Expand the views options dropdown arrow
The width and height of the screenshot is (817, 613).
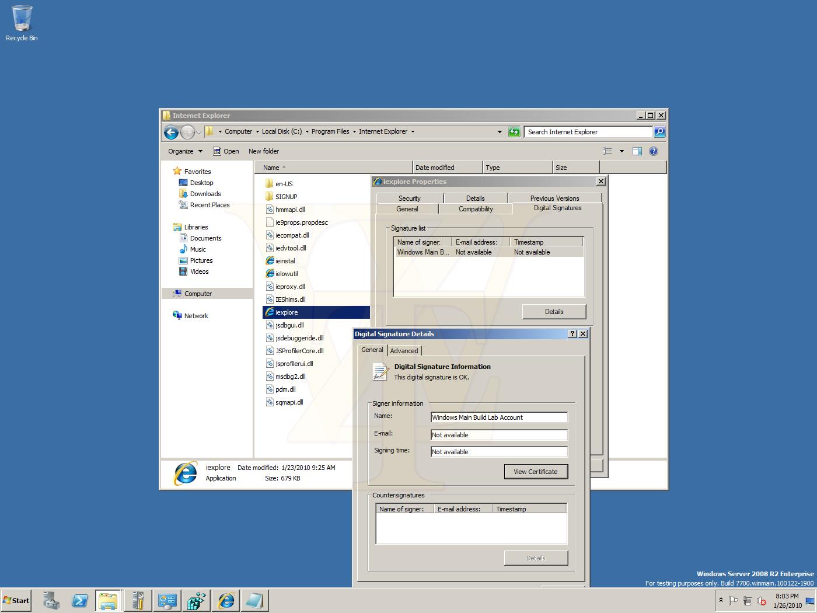click(x=622, y=151)
